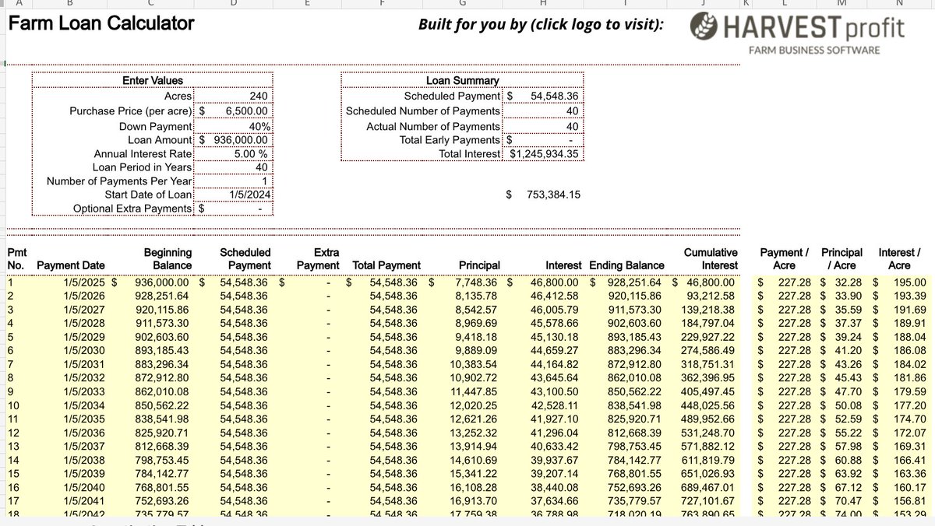Select column header N
This screenshot has height=526, width=935.
point(899,3)
